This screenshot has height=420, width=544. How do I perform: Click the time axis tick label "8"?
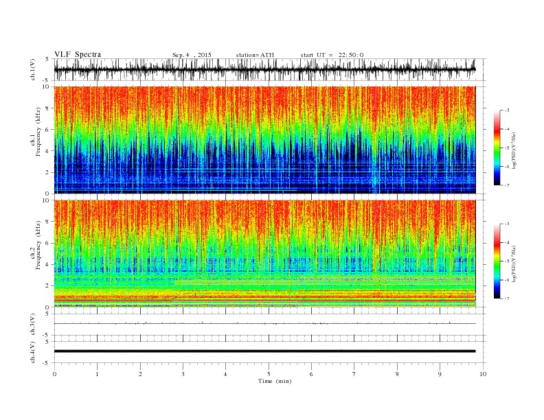tap(397, 374)
